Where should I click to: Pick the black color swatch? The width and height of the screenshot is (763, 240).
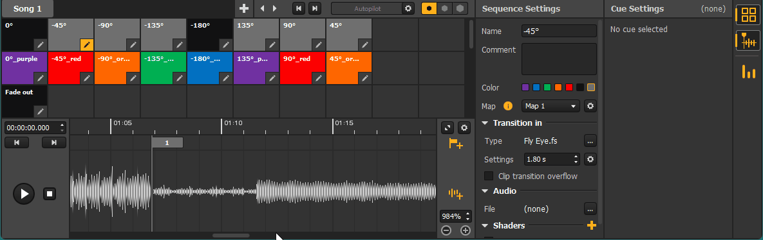coord(580,88)
